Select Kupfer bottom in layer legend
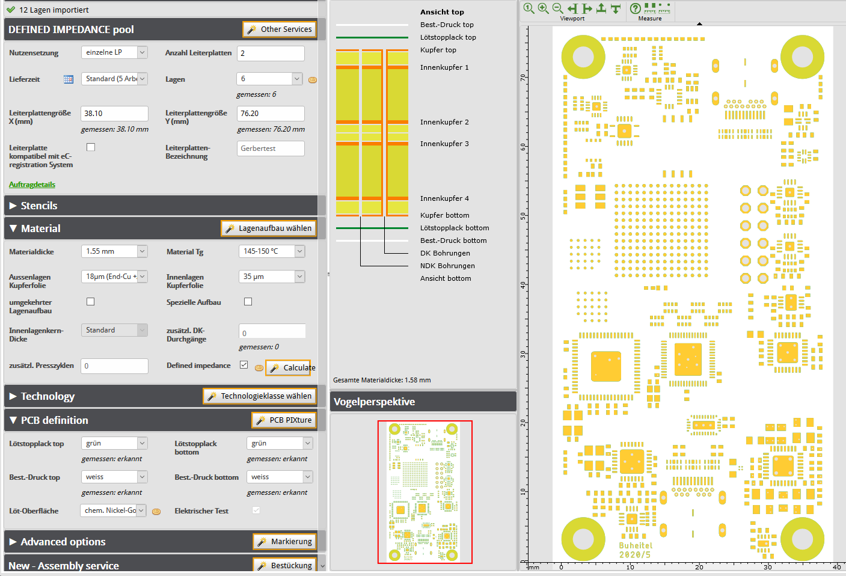This screenshot has height=576, width=846. (445, 215)
